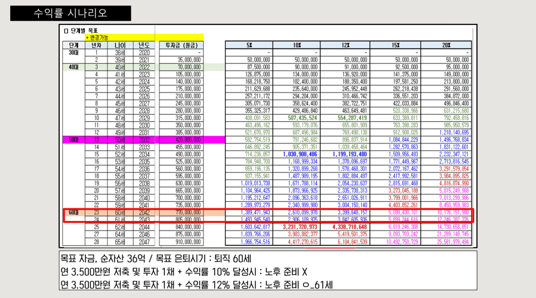Click the 수익률 시나리오 title banner
Viewport: 536px width, 298px height.
coord(70,13)
